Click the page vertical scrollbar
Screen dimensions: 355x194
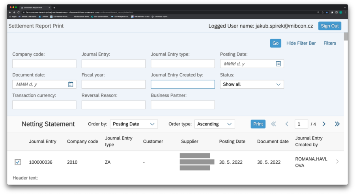click(x=346, y=37)
